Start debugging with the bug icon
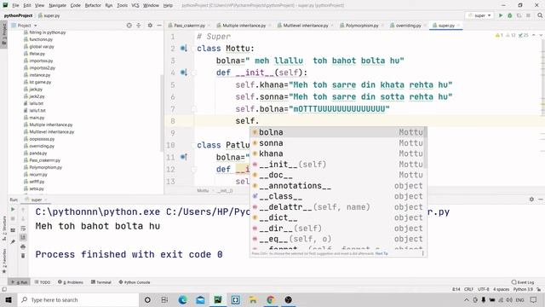The width and height of the screenshot is (545, 307). pos(510,15)
